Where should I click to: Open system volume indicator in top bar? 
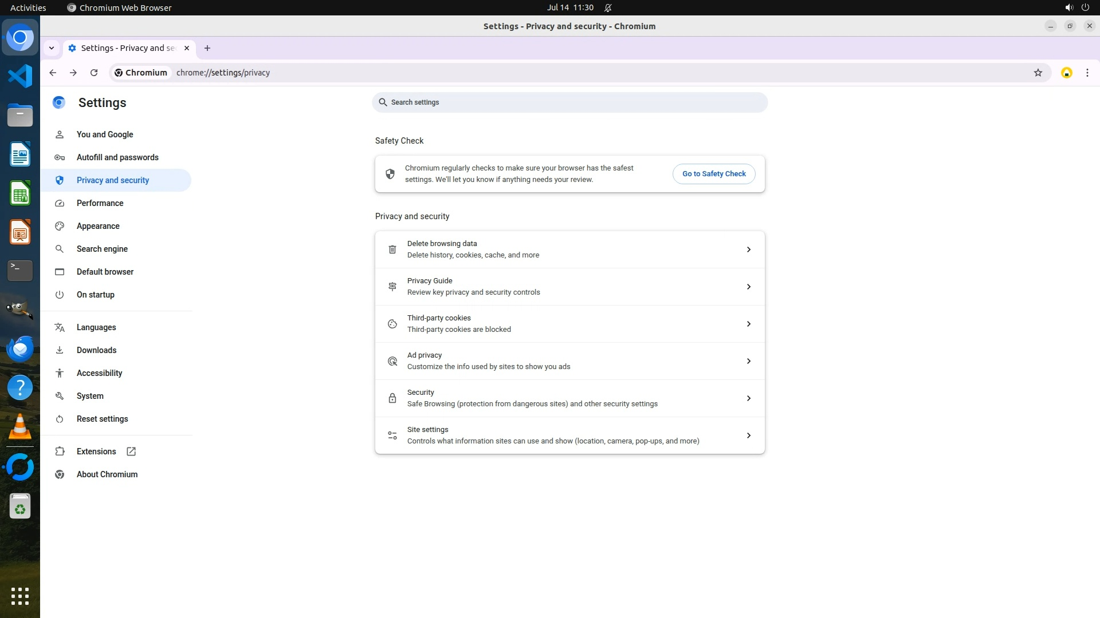[x=1068, y=7]
